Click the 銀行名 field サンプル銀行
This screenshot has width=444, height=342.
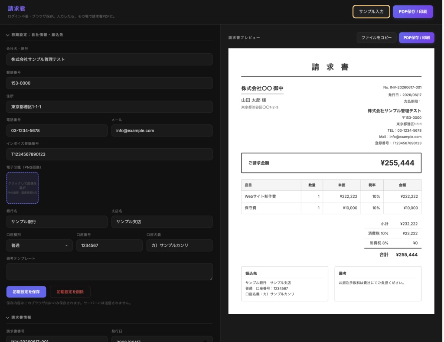pos(57,221)
